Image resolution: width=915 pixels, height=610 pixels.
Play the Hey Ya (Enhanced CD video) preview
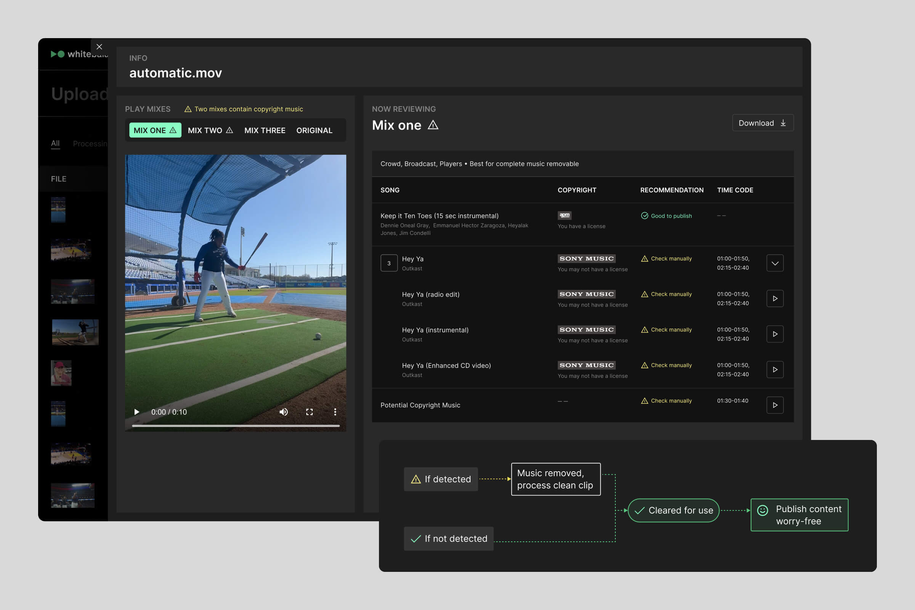(775, 369)
